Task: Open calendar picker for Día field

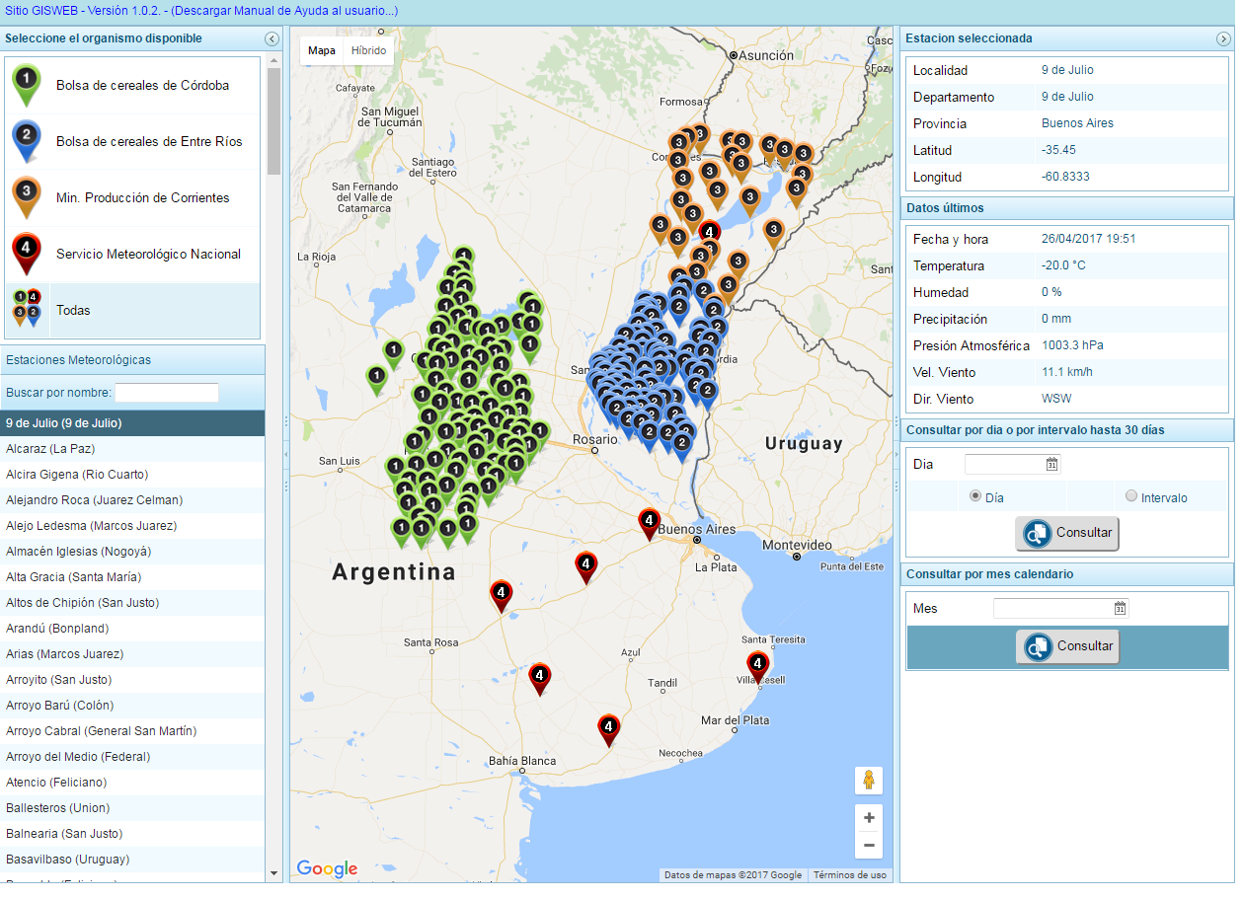Action: click(x=1052, y=464)
